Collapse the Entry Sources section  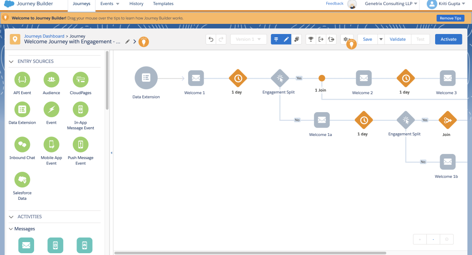[11, 62]
